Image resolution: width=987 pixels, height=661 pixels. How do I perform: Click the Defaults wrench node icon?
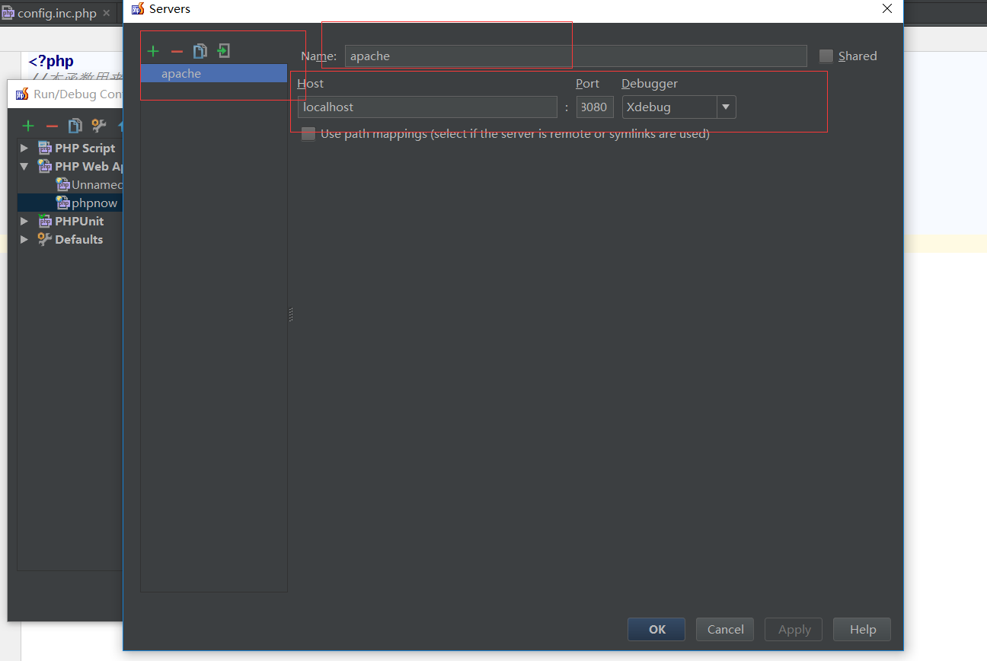point(46,240)
